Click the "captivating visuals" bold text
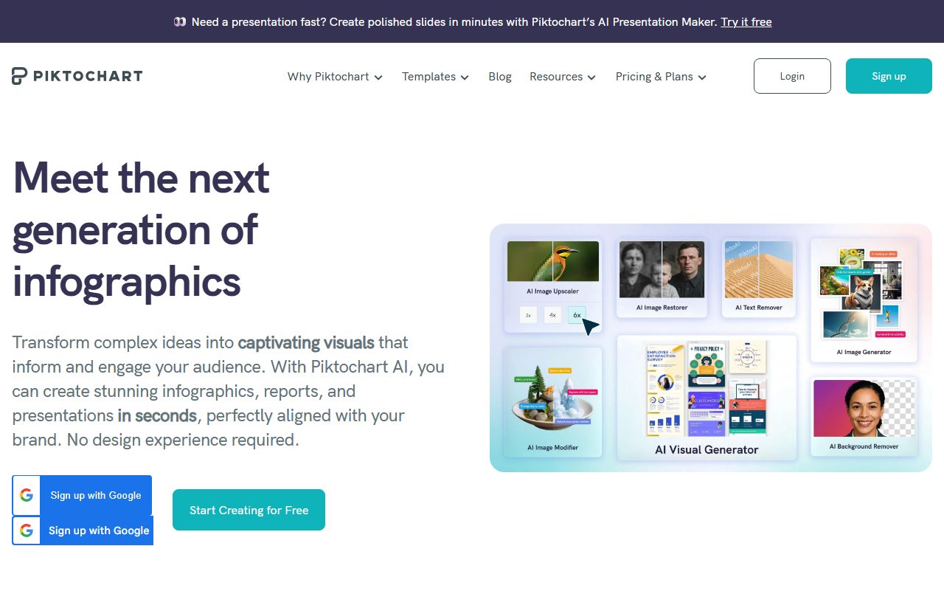 (306, 342)
